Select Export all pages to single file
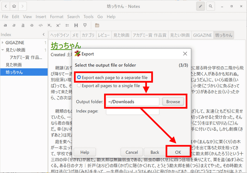The height and width of the screenshot is (173, 247). [109, 86]
